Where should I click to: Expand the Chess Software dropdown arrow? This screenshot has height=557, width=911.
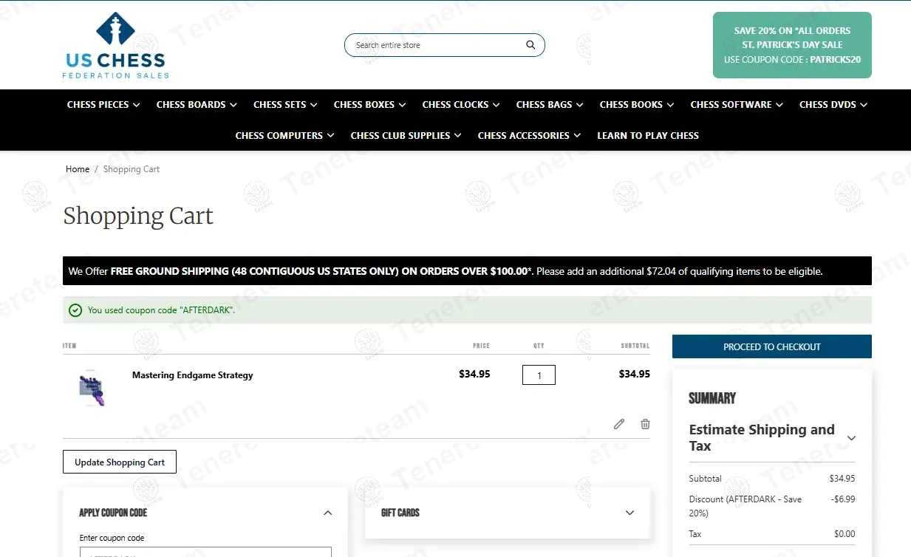pyautogui.click(x=779, y=105)
